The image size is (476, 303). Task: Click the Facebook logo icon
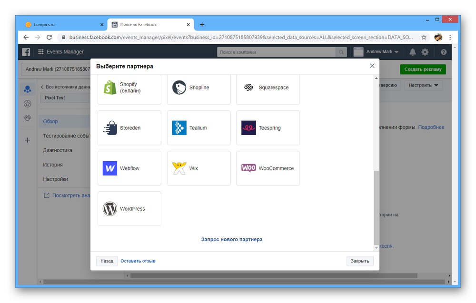click(26, 52)
